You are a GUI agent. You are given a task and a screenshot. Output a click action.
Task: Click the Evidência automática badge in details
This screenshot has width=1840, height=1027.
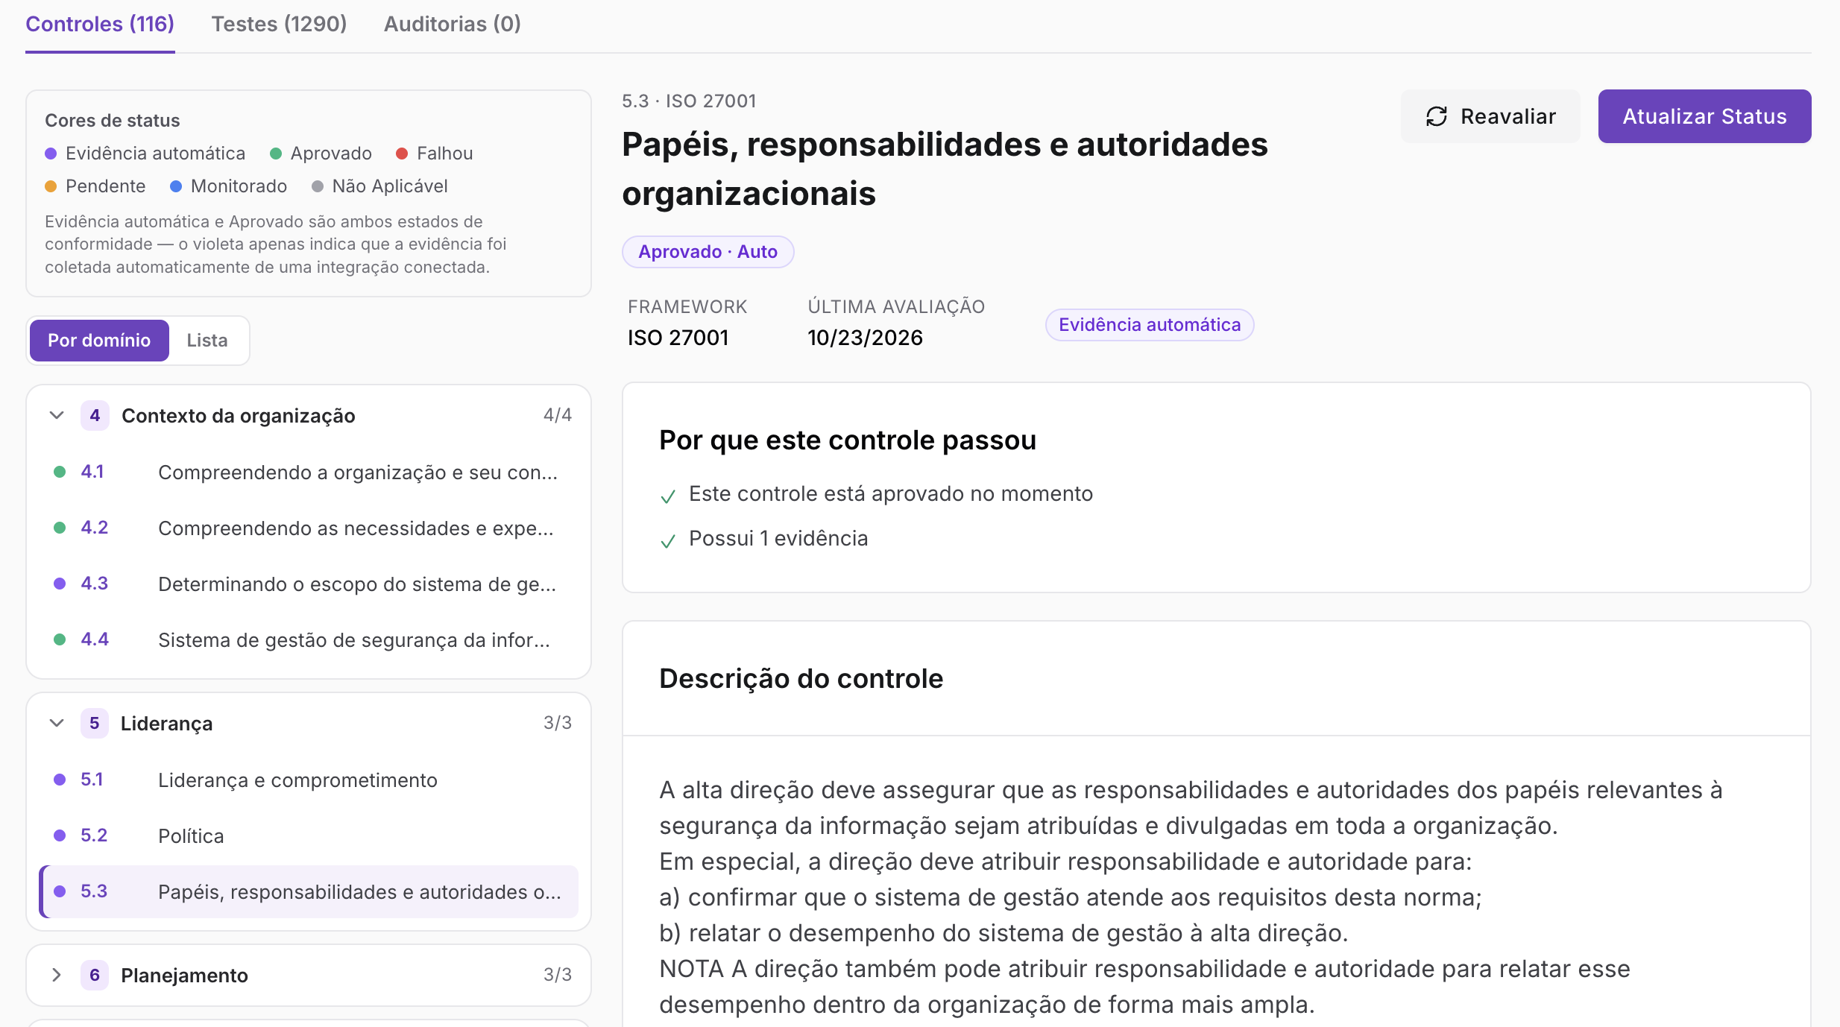point(1150,325)
